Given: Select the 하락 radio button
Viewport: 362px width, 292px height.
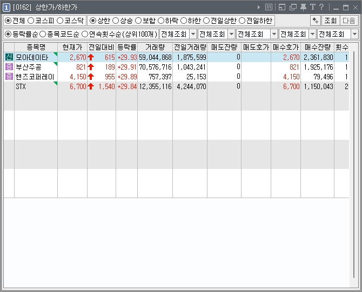Looking at the screenshot, I should (x=160, y=21).
